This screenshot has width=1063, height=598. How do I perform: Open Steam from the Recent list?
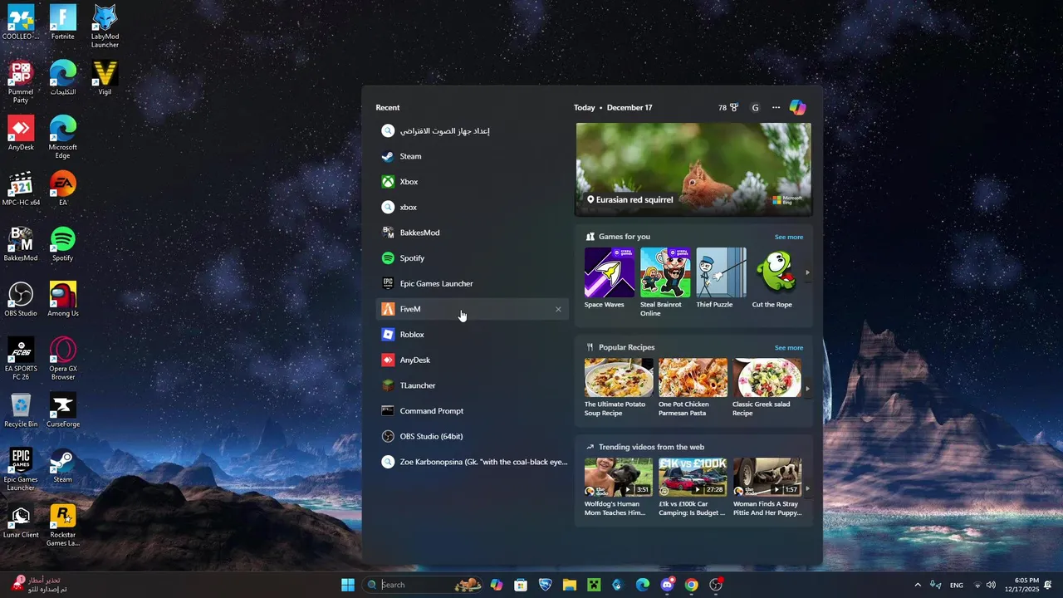coord(472,156)
